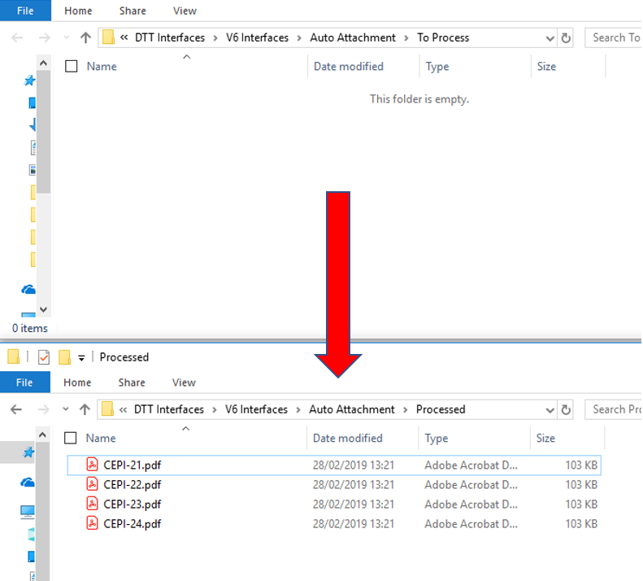Viewport: 643px width, 581px height.
Task: Open the File menu in the Processed window
Action: (24, 382)
